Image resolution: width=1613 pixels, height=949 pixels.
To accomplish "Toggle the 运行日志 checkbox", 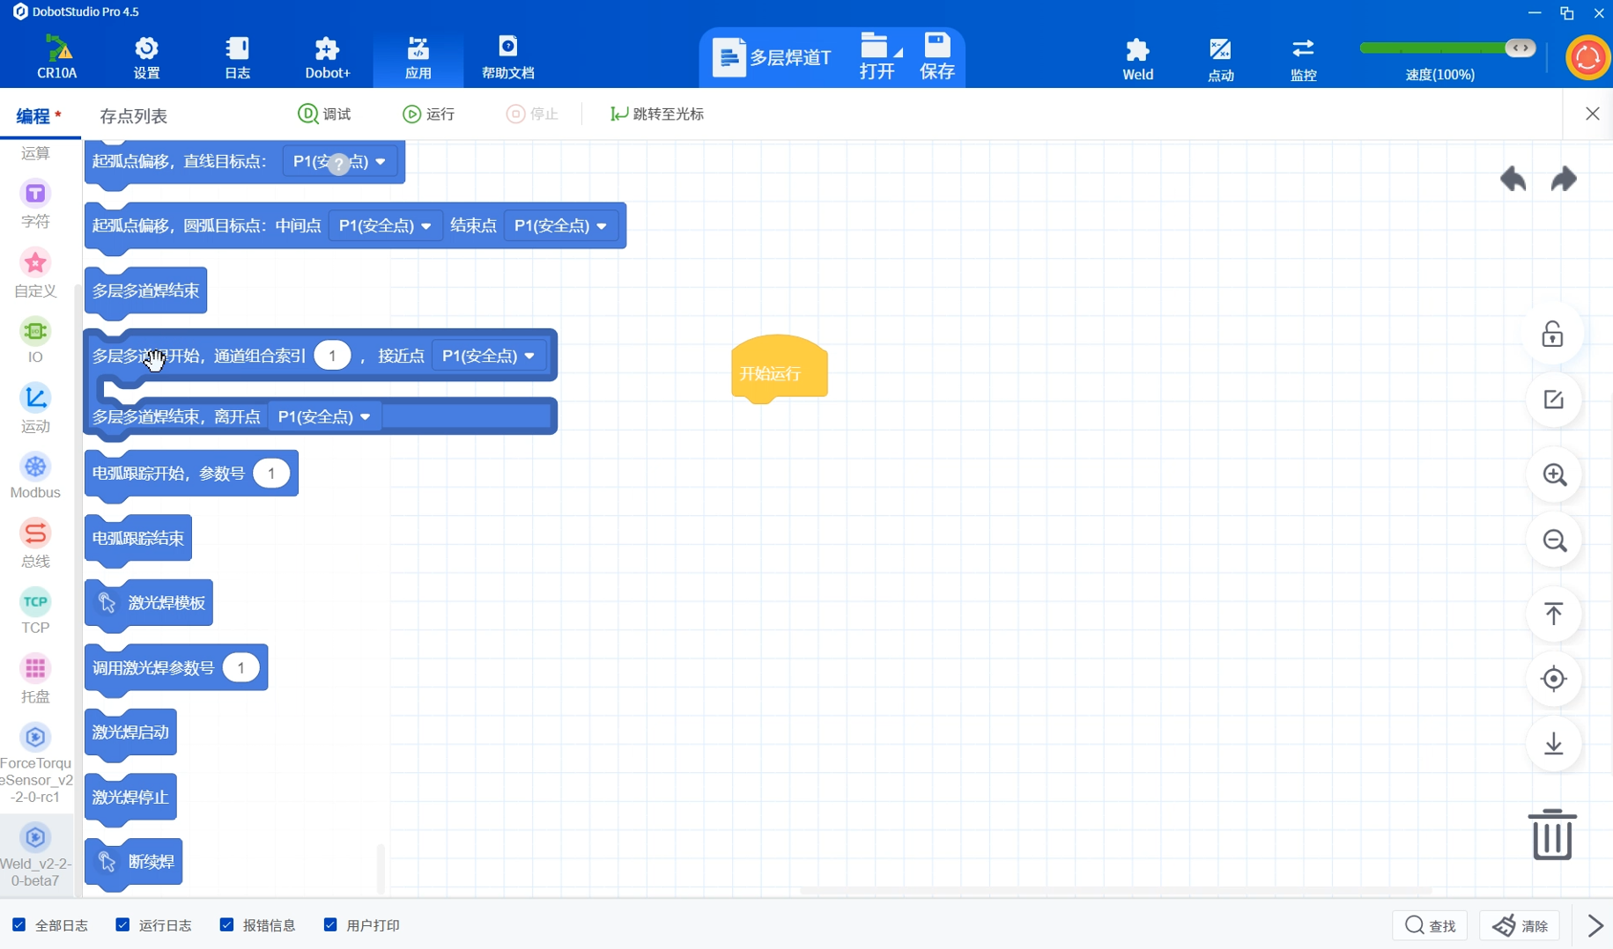I will point(123,924).
